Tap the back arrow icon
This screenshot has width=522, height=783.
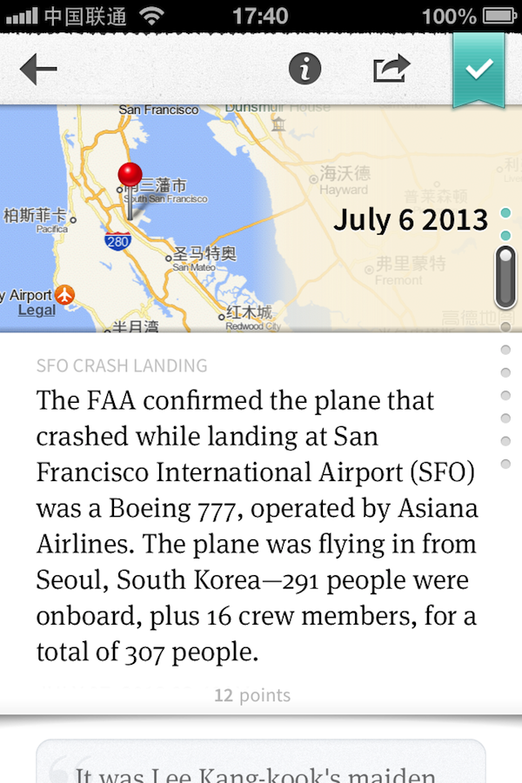coord(38,70)
